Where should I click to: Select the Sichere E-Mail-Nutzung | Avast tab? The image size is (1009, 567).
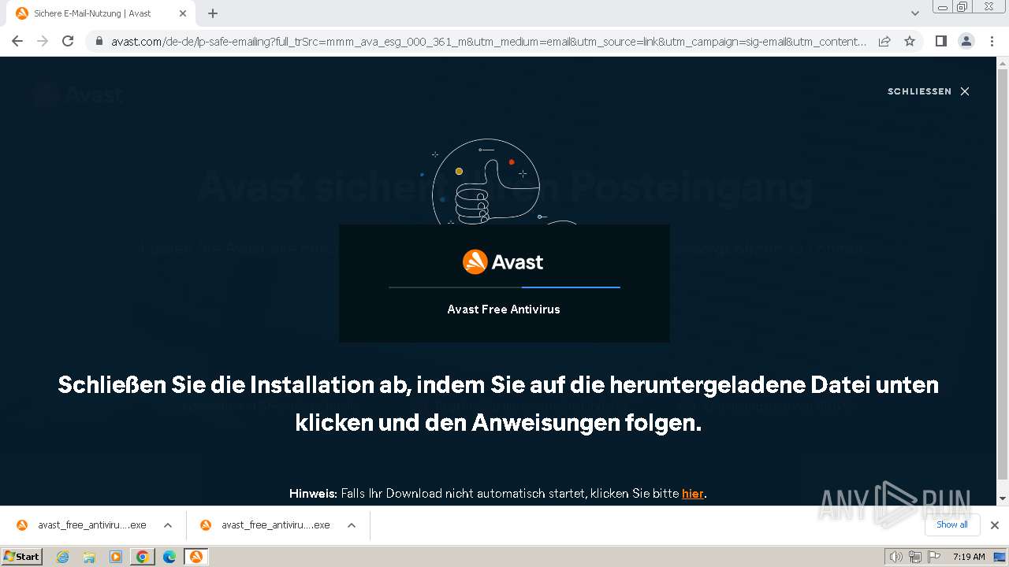click(x=101, y=13)
